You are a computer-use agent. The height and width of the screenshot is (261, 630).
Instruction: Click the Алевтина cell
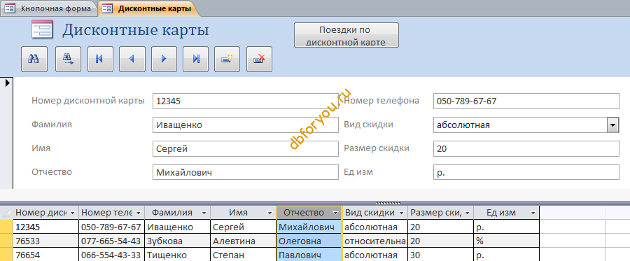coord(244,241)
